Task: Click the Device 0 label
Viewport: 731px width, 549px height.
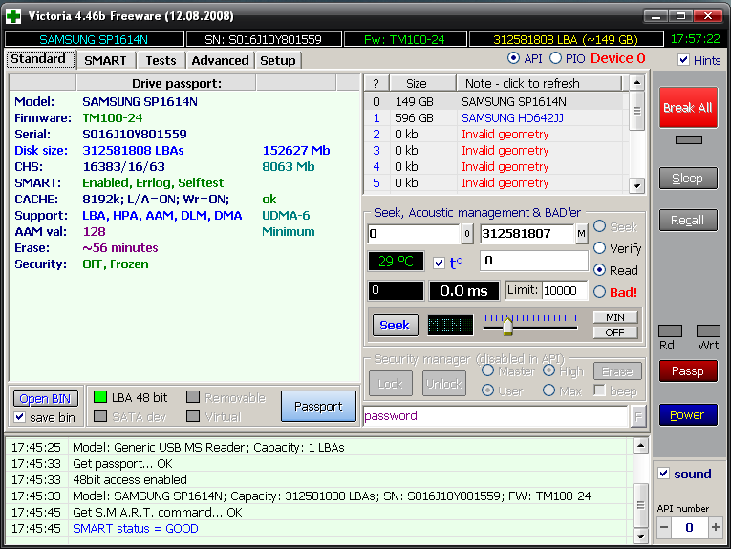Action: tap(618, 58)
